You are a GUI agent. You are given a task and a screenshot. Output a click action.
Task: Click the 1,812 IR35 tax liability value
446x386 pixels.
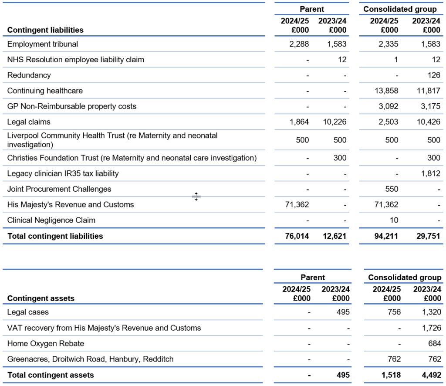431,173
